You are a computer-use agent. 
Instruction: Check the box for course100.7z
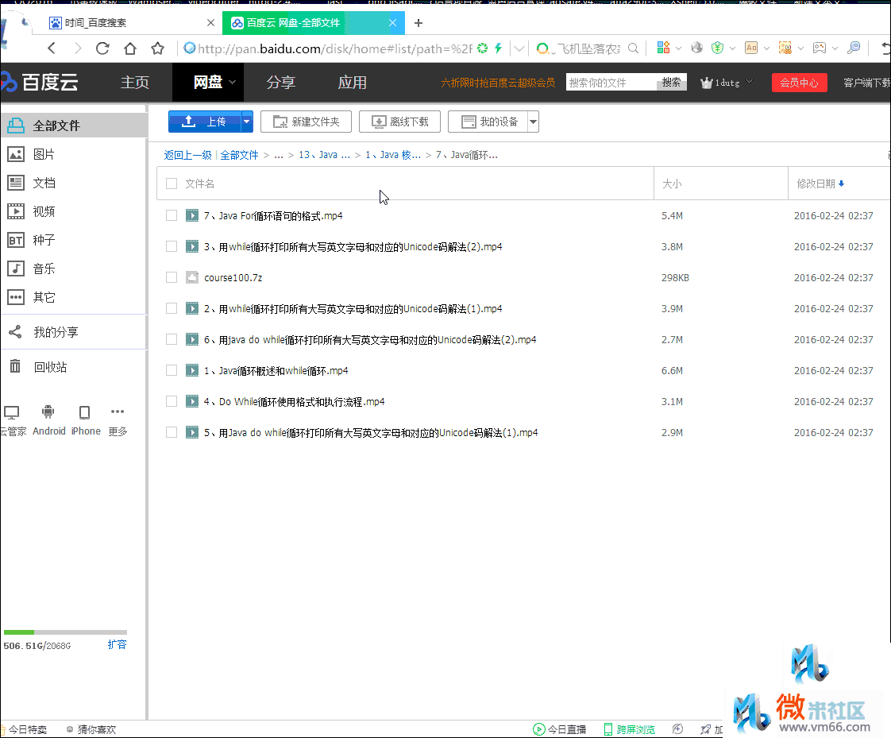[x=171, y=277]
